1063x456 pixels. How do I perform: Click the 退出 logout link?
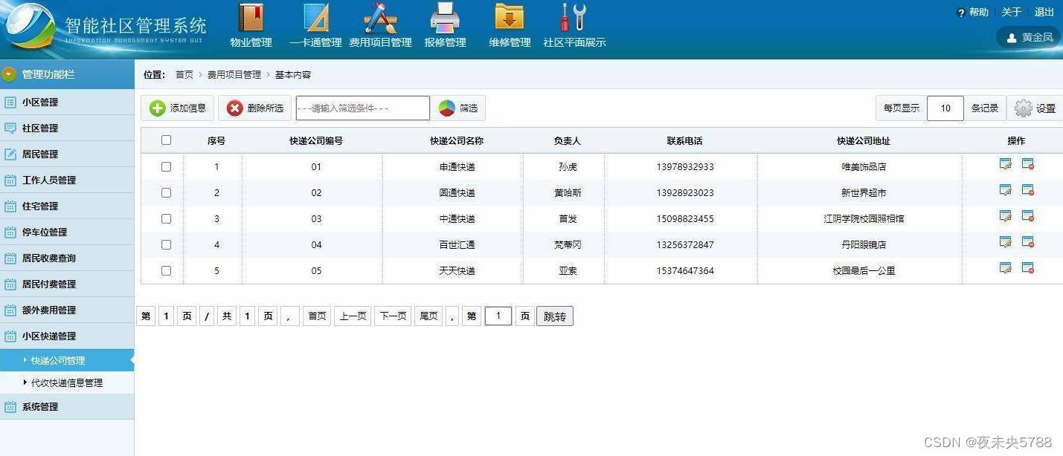point(1044,13)
